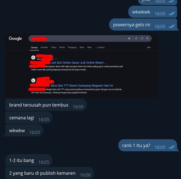Open the Link Slot Online Gacor result link
181x179 pixels.
79,63
